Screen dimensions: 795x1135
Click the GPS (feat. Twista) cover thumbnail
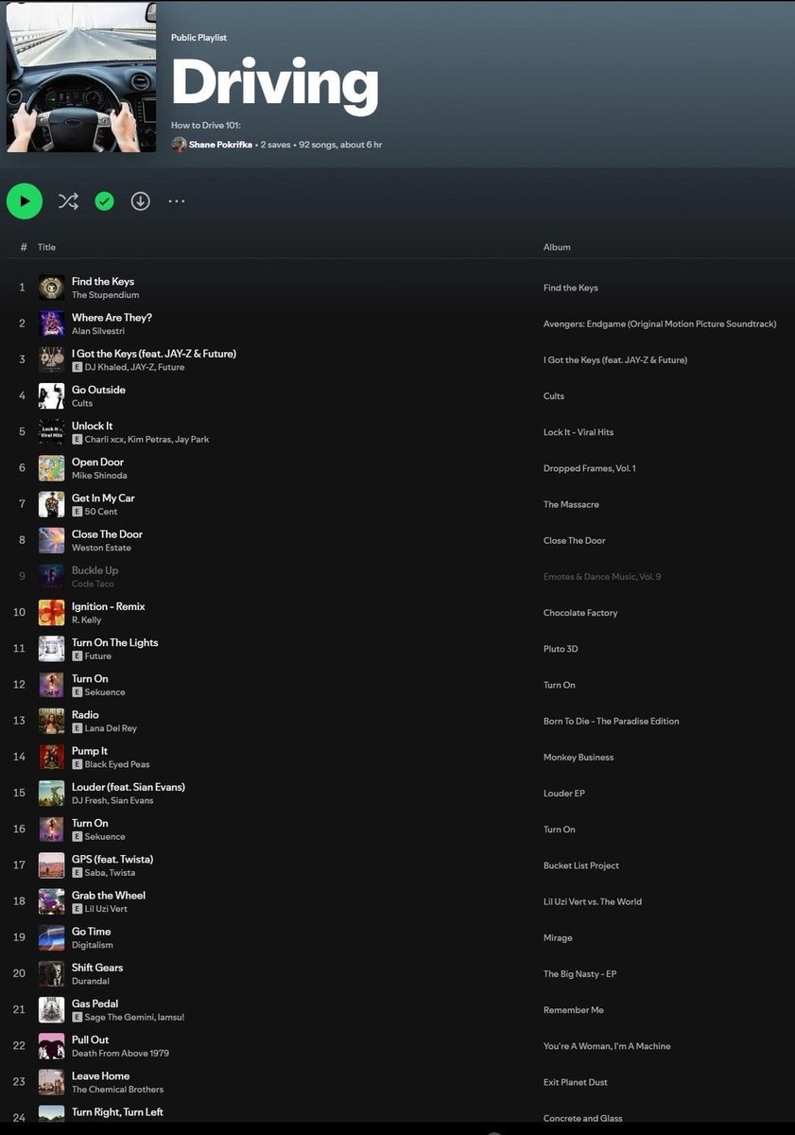51,865
